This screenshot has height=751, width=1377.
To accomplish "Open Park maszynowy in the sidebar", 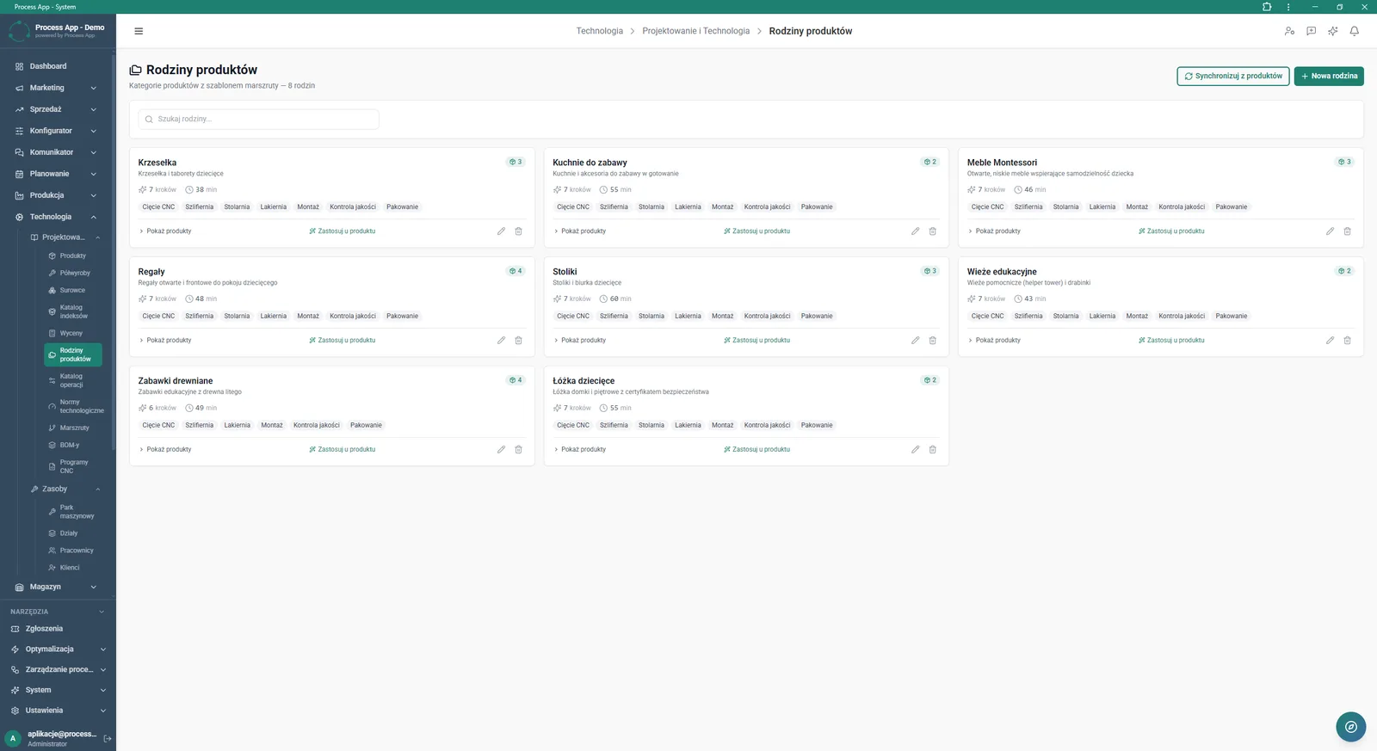I will 72,512.
